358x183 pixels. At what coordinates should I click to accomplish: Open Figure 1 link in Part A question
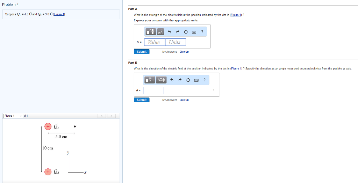[x=236, y=15]
